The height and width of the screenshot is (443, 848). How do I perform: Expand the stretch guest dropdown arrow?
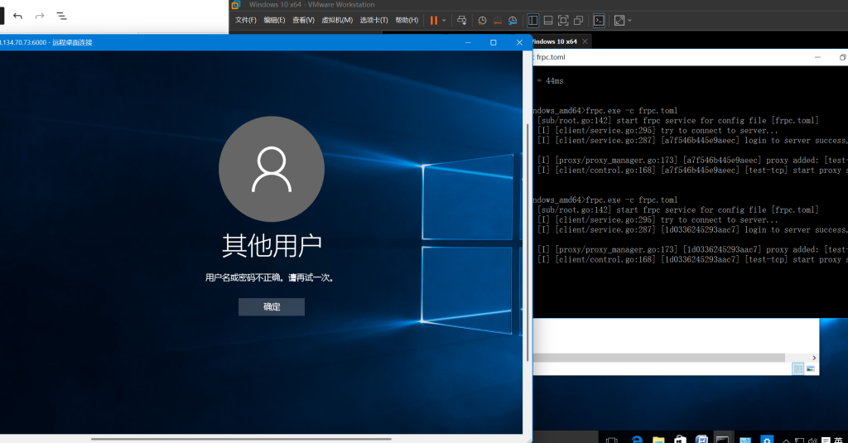(629, 20)
